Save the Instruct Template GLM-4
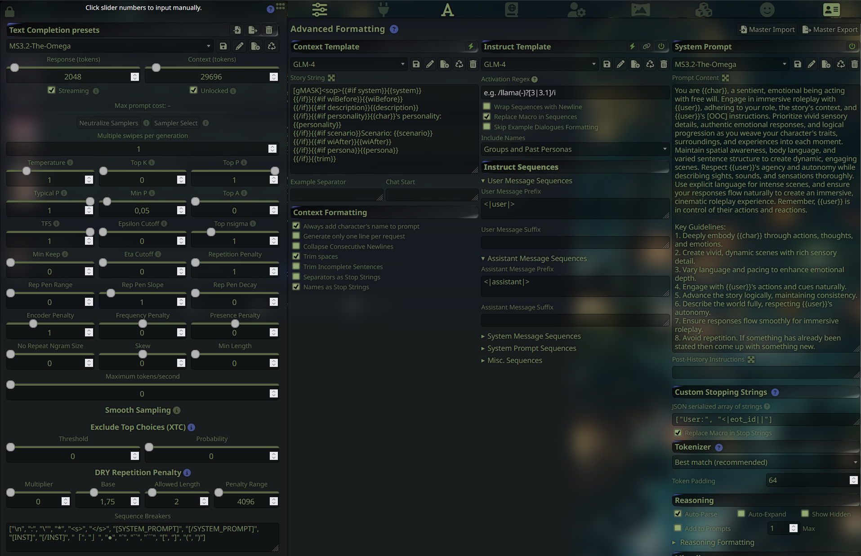This screenshot has width=861, height=556. (607, 64)
